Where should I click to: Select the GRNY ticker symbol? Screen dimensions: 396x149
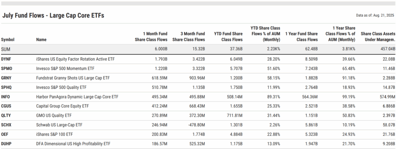[6, 78]
